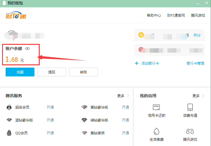Click the 信用卡还款 label
Image resolution: width=211 pixels, height=146 pixels.
click(x=157, y=116)
